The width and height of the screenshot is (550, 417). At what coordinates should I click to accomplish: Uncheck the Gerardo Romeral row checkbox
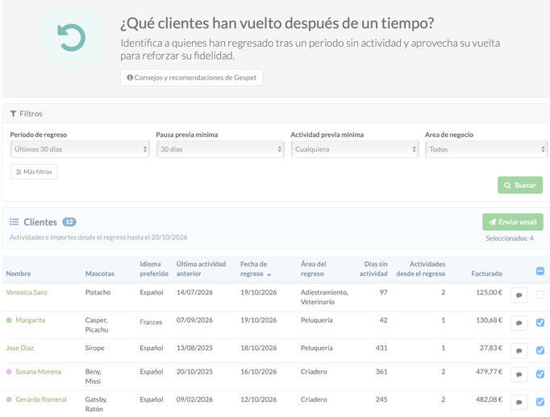tap(540, 402)
